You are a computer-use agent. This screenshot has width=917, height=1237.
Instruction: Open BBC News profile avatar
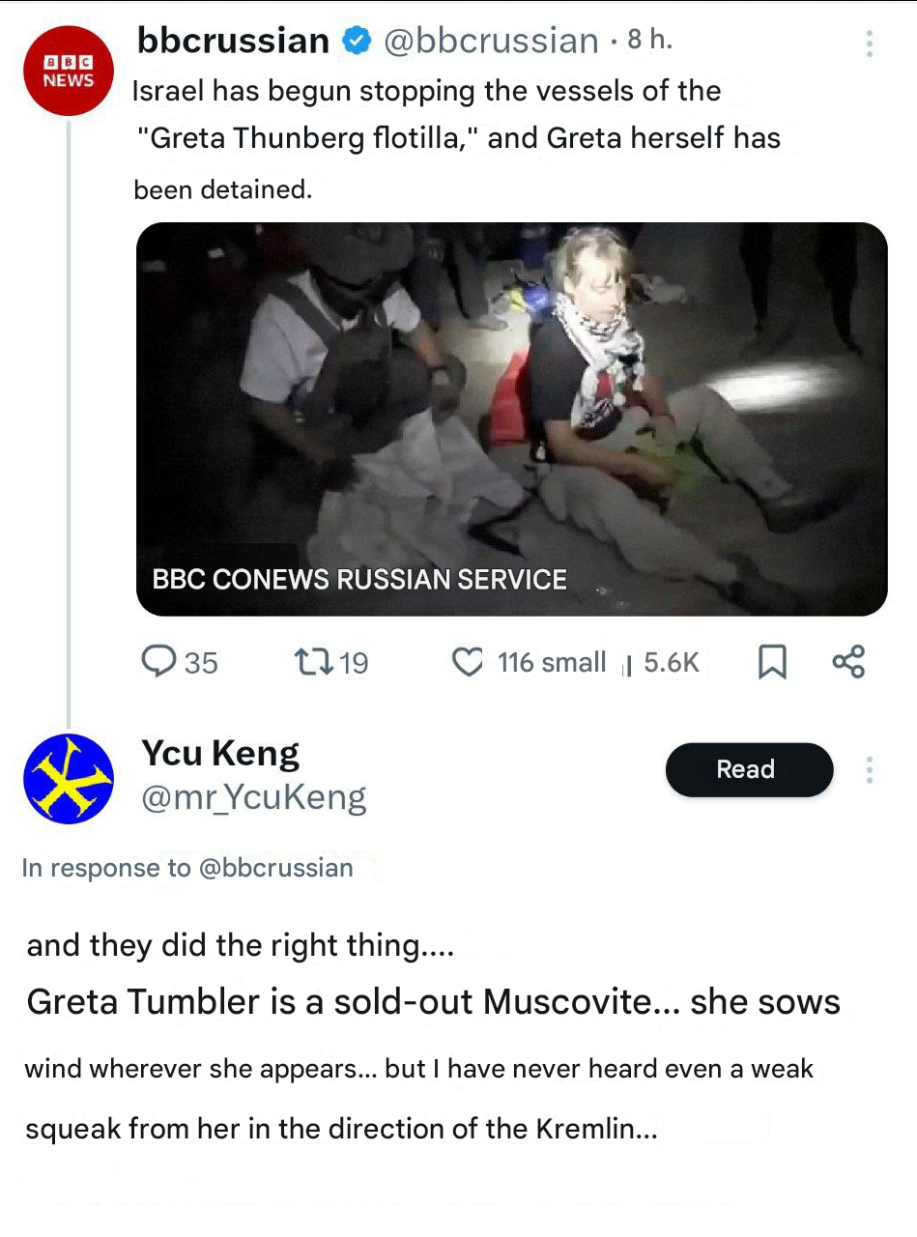[68, 72]
